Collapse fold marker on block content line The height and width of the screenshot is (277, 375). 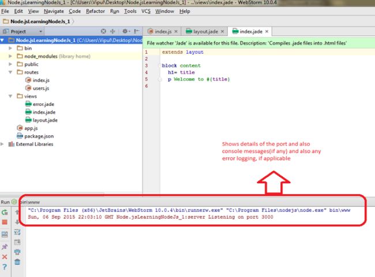point(159,66)
